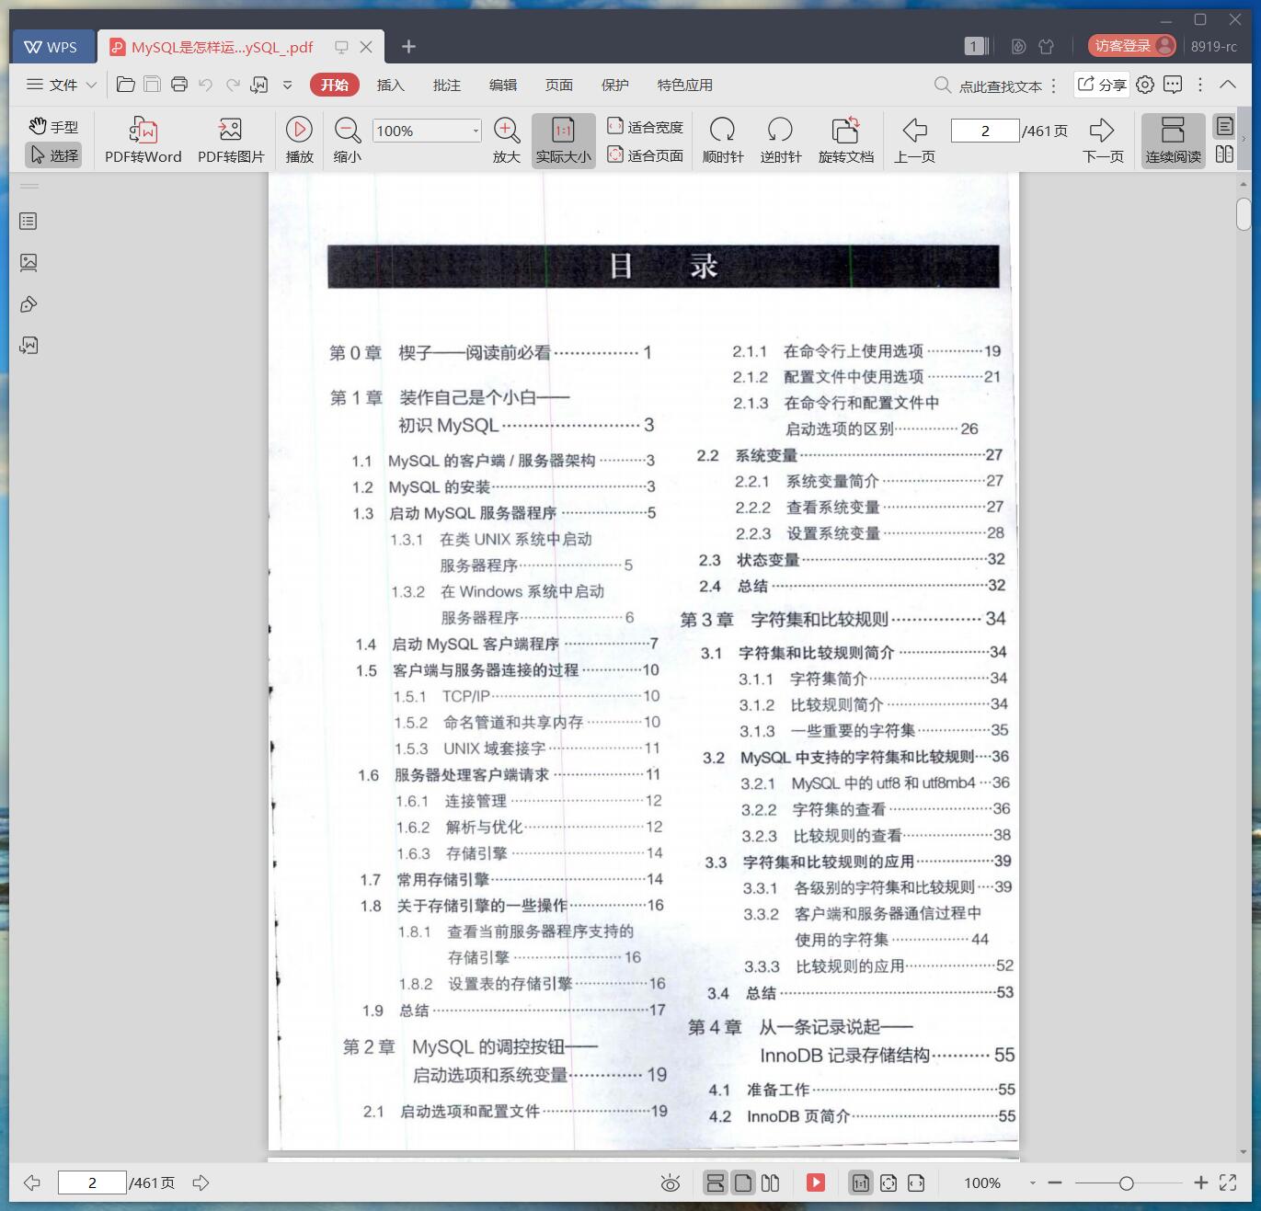The image size is (1261, 1211).
Task: Click the red play button in the status bar
Action: pos(816,1182)
